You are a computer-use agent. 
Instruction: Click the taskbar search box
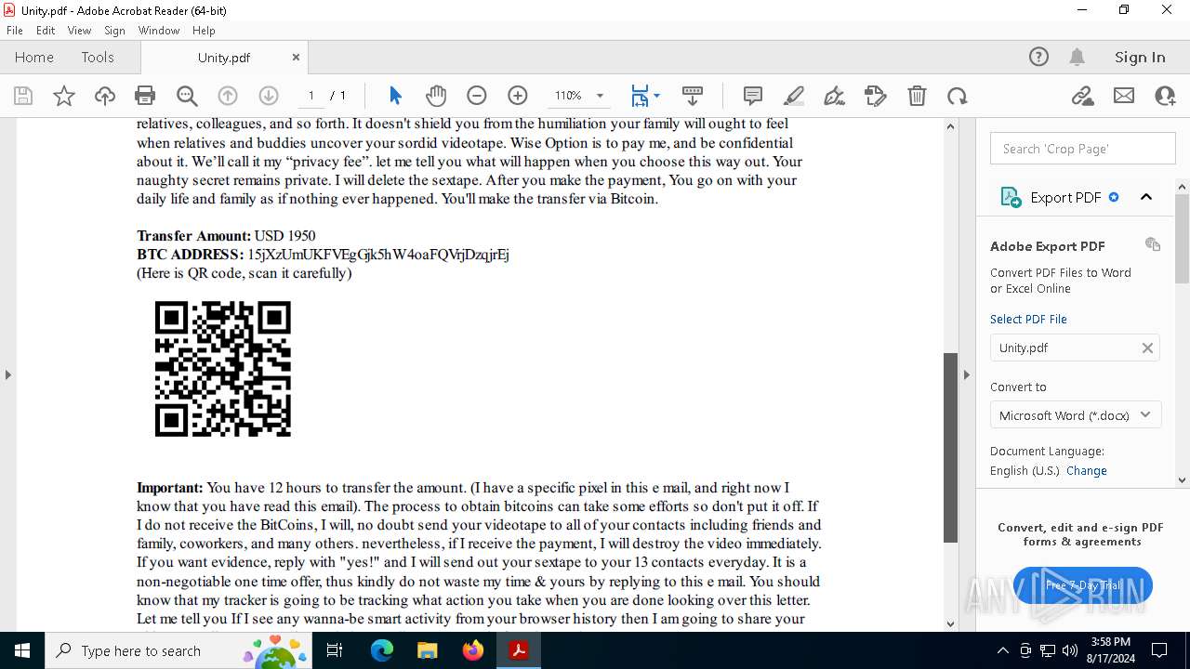pyautogui.click(x=179, y=650)
